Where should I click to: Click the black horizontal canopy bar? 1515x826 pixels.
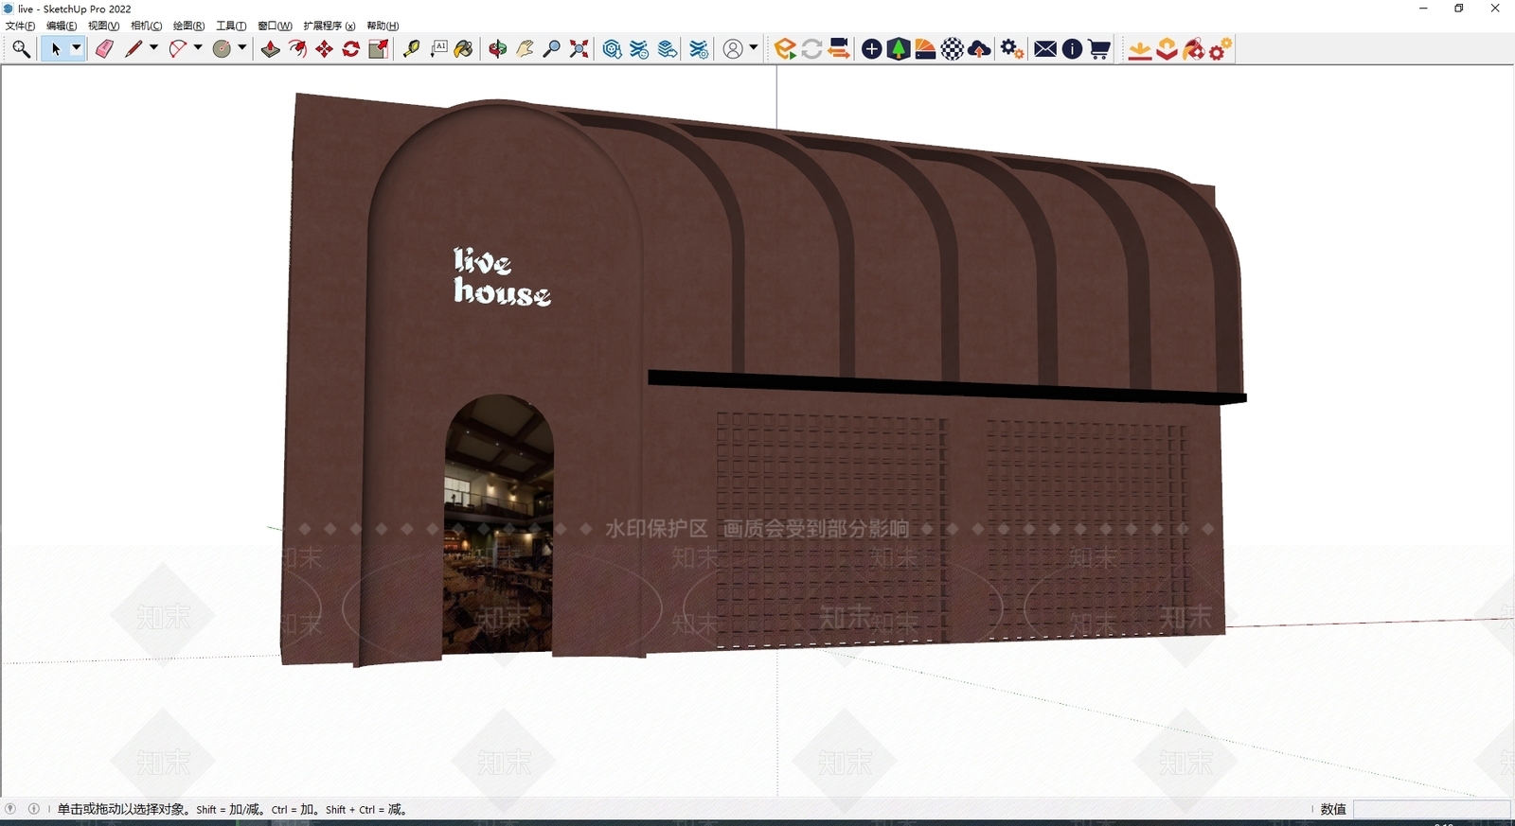(947, 386)
